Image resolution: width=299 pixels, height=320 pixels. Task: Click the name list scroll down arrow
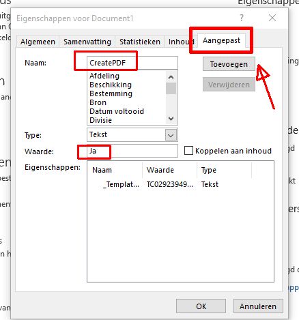tap(171, 119)
